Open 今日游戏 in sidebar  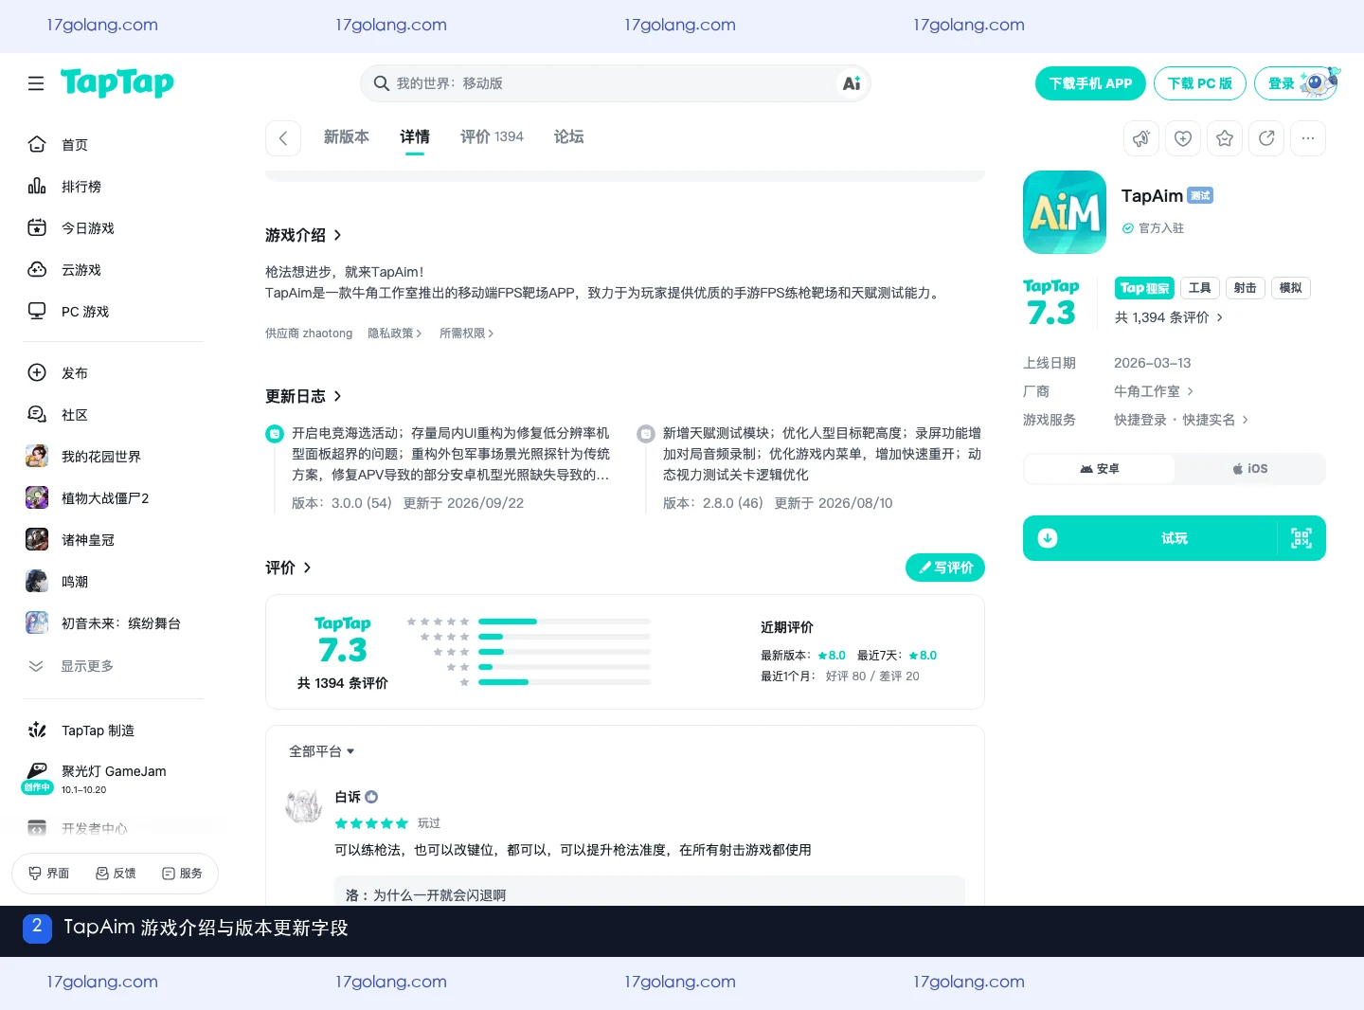point(114,228)
